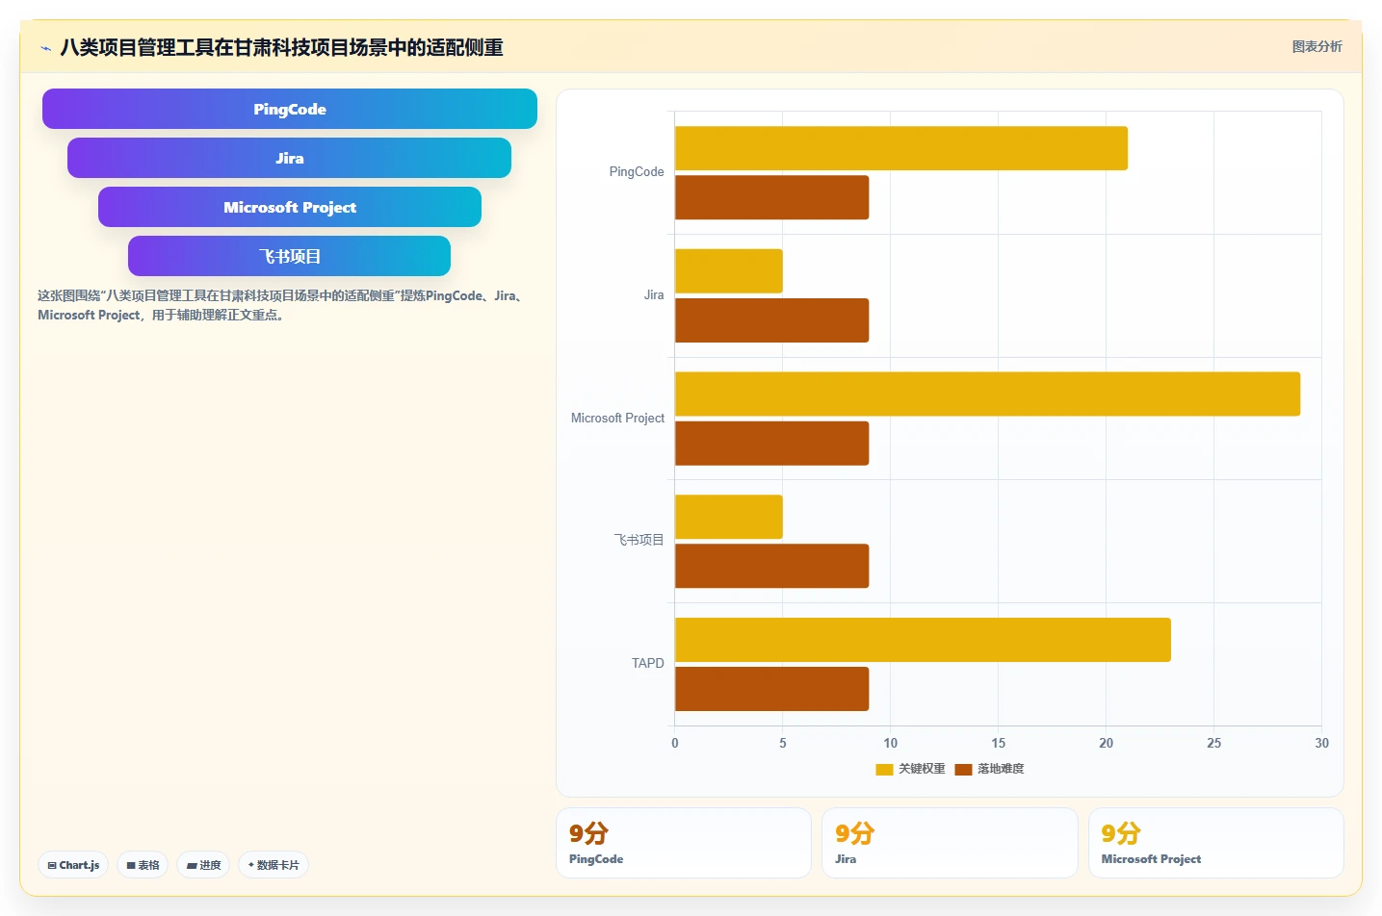This screenshot has height=916, width=1382.
Task: Open the 9分 Microsoft Project data card
Action: [1215, 843]
